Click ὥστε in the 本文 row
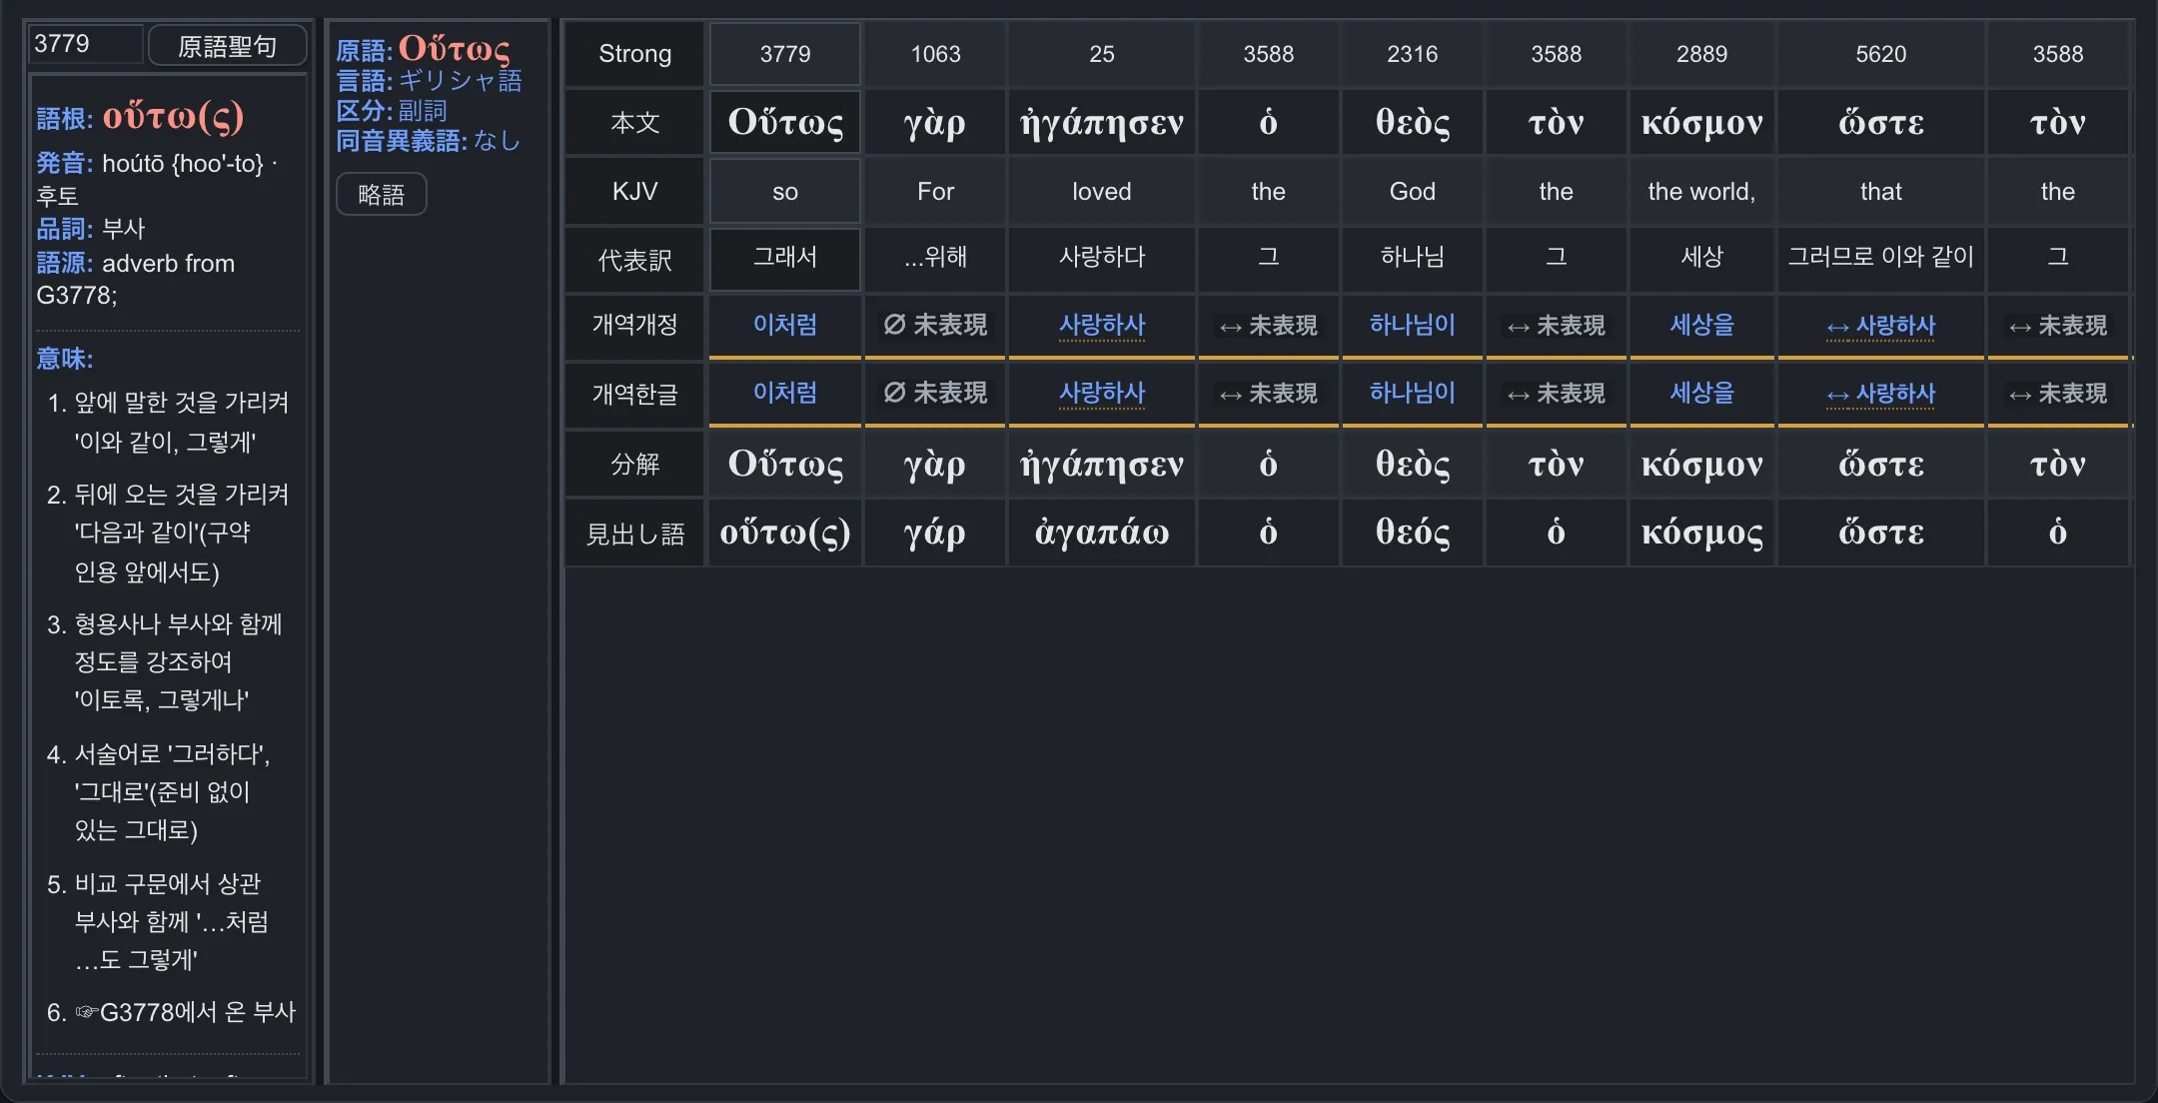This screenshot has height=1103, width=2158. click(x=1881, y=122)
